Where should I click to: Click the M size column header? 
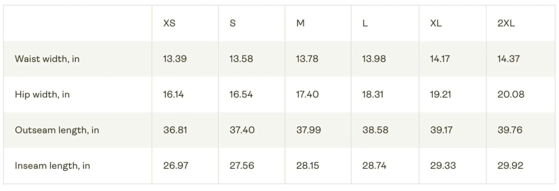click(300, 23)
